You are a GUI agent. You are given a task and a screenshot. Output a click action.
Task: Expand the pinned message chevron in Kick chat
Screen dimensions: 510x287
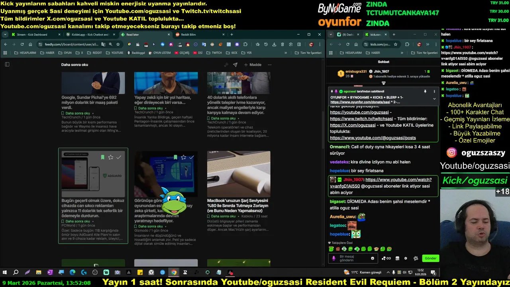434,98
